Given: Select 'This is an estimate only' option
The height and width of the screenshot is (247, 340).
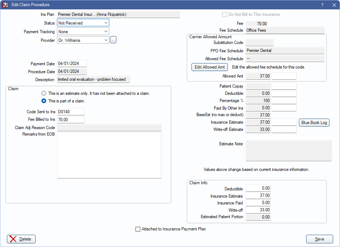Looking at the screenshot, I should (x=44, y=93).
